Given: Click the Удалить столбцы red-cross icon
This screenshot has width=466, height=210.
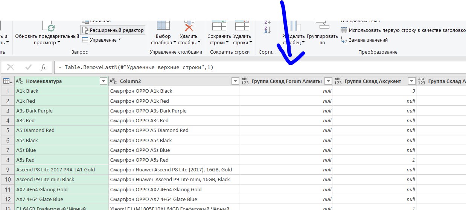Looking at the screenshot, I should [189, 25].
